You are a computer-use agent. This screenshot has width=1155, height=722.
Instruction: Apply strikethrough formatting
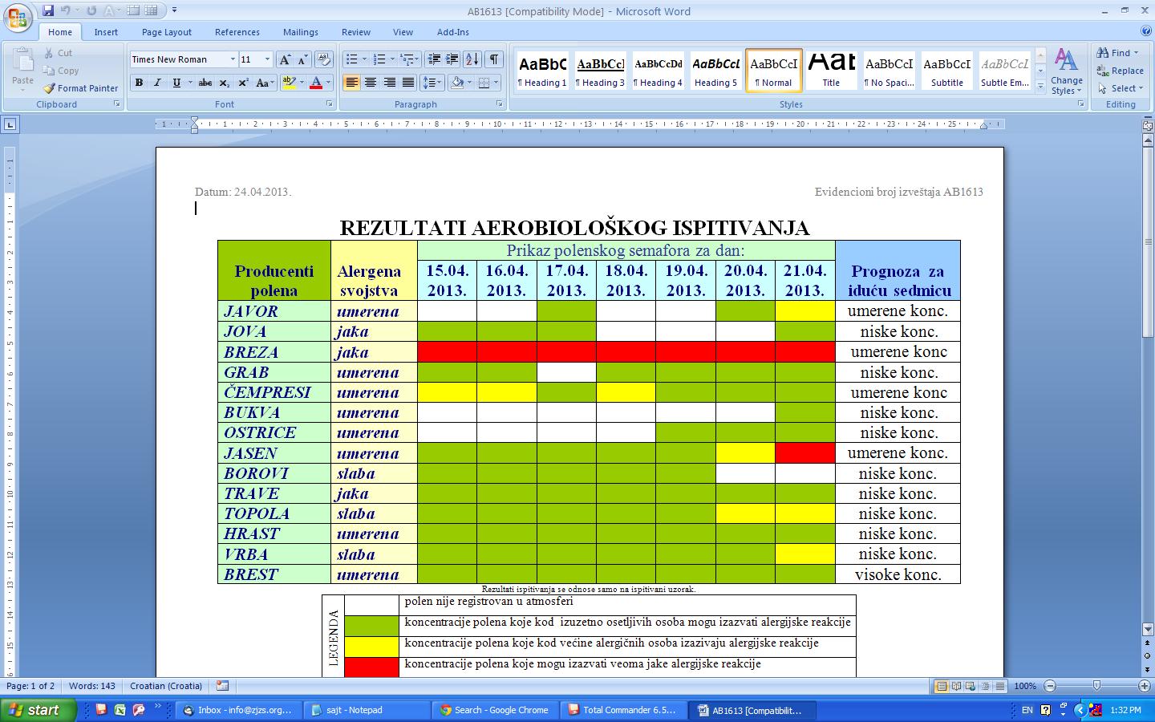[205, 83]
